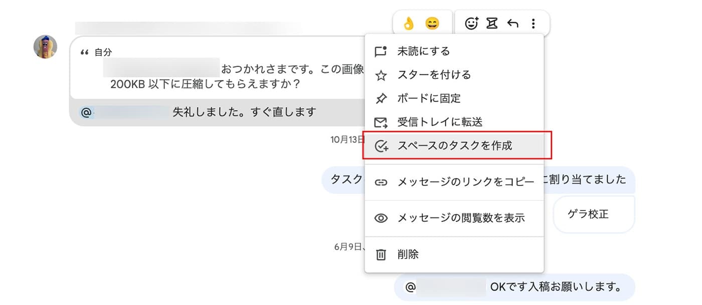This screenshot has height=305, width=702.
Task: Select 未読にする menu item
Action: tap(454, 51)
